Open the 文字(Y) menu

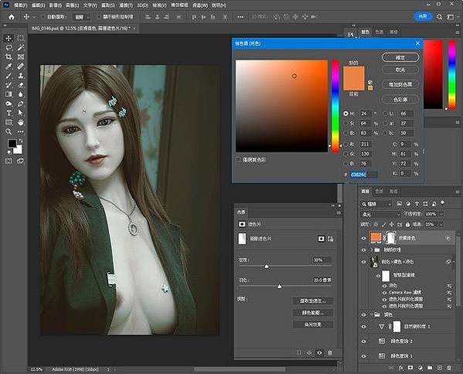[x=90, y=5]
